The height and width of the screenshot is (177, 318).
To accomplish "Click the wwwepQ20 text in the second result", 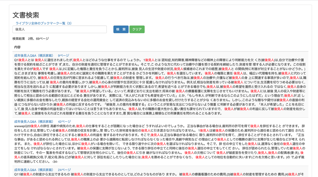I will (22, 126).
